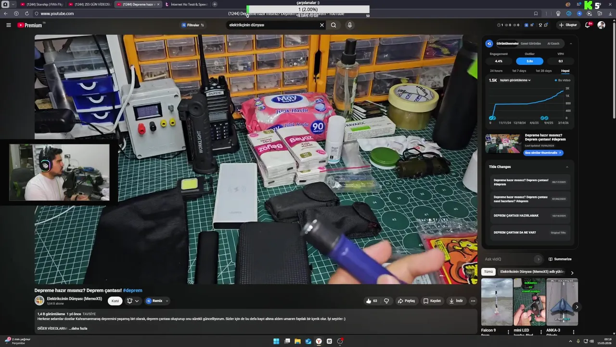Collapse the Title Changes section
This screenshot has height=347, width=616.
567,167
